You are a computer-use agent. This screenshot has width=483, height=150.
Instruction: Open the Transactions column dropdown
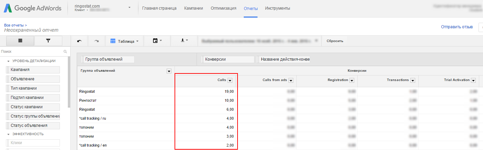[412, 80]
